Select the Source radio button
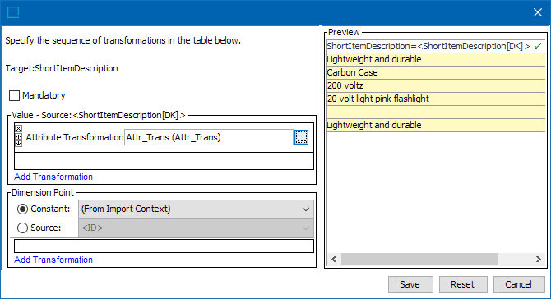Viewport: 551px width, 299px height. [x=22, y=228]
